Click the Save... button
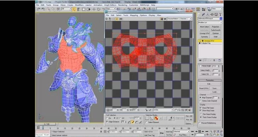Image resolution: width=258 pixels, height=137 pixels. [215, 88]
